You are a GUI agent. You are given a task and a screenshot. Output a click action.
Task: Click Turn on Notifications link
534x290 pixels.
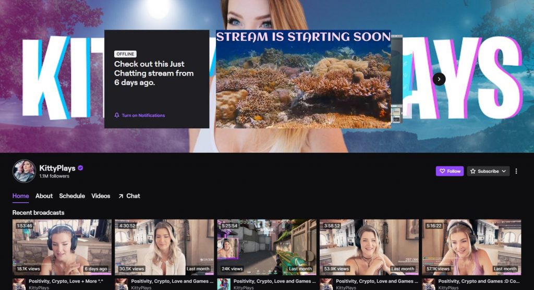pyautogui.click(x=143, y=115)
